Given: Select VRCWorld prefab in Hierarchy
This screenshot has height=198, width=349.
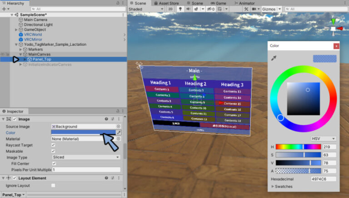Looking at the screenshot, I should point(33,34).
